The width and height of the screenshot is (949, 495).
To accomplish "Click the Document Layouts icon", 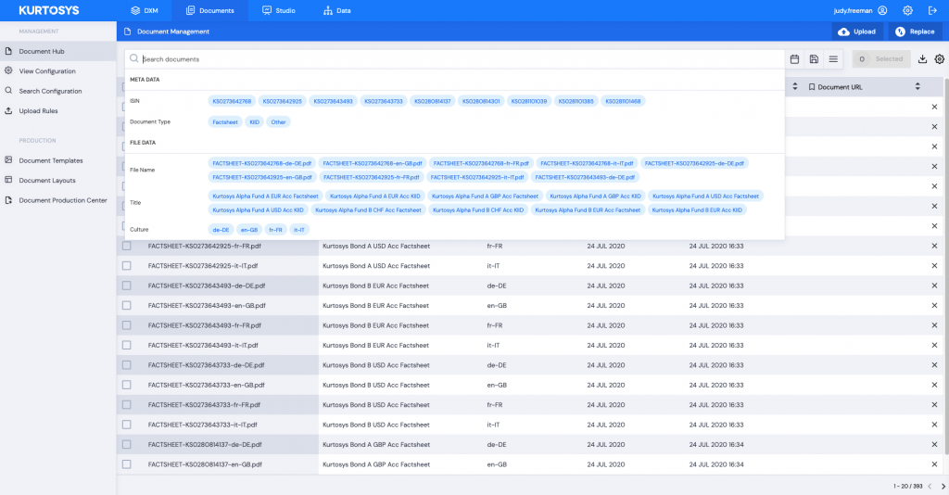I will click(x=8, y=180).
